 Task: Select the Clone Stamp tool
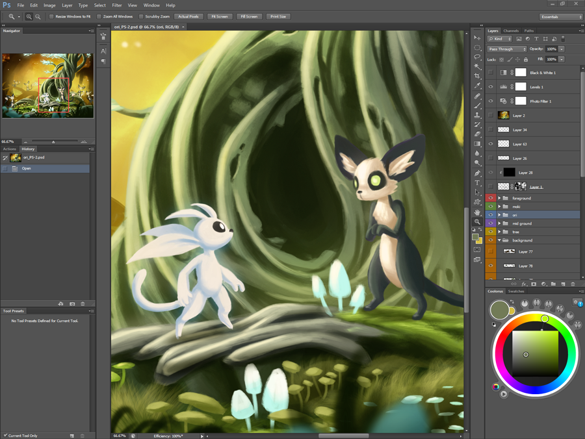coord(477,115)
